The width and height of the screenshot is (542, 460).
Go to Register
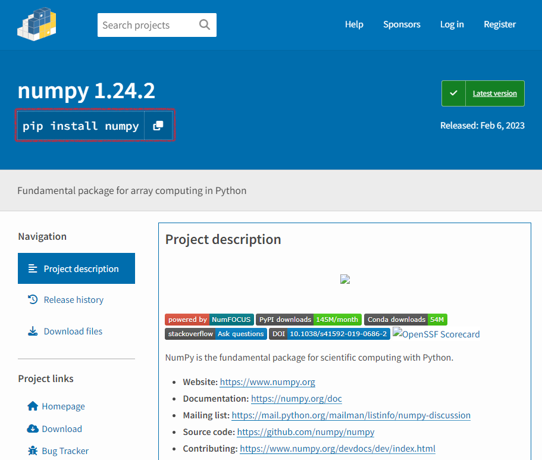[x=500, y=24]
